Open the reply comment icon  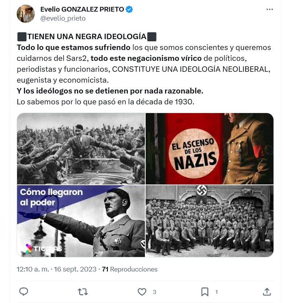24,292
